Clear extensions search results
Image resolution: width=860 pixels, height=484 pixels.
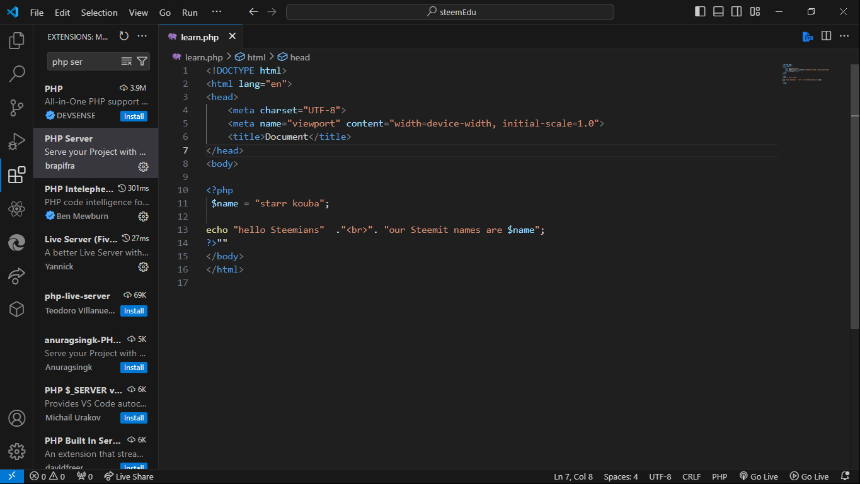[x=127, y=61]
